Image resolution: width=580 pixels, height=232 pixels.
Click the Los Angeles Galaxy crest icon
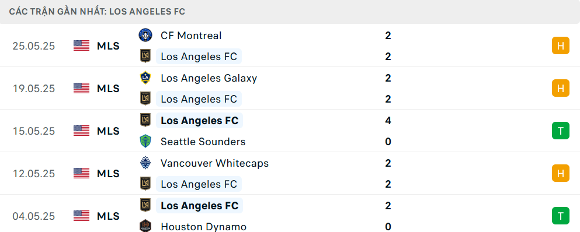tap(145, 78)
